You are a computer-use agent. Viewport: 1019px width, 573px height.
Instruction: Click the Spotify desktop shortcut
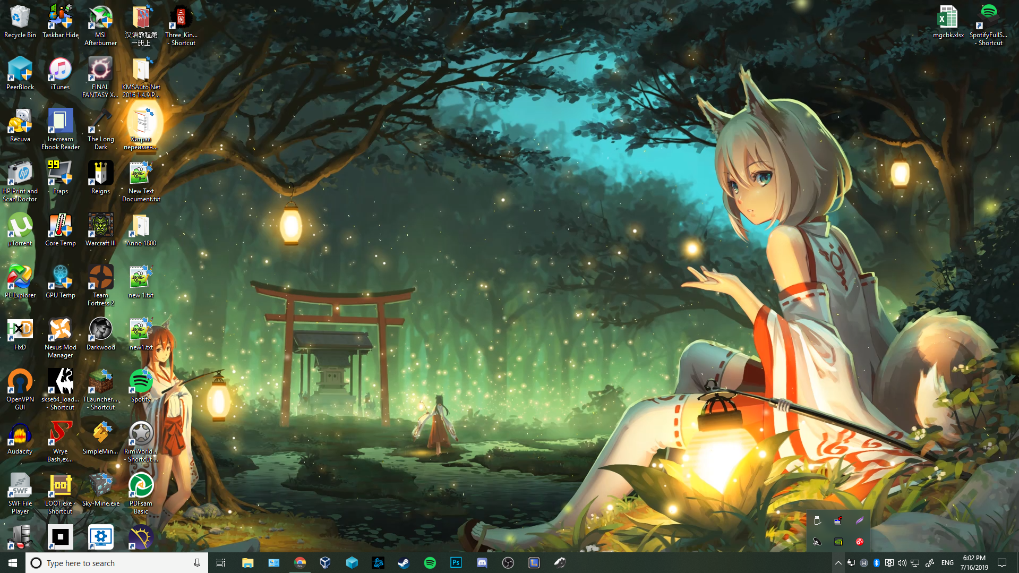pyautogui.click(x=141, y=386)
